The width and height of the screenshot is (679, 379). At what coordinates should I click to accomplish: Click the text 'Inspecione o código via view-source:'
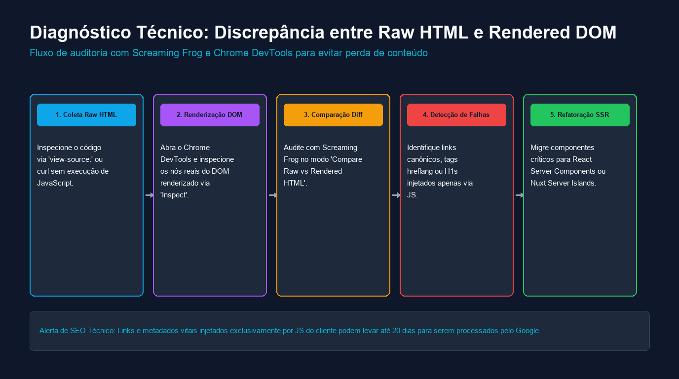click(73, 165)
